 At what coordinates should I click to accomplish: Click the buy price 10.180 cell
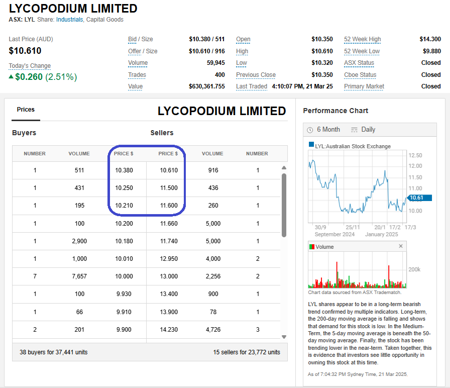point(124,241)
